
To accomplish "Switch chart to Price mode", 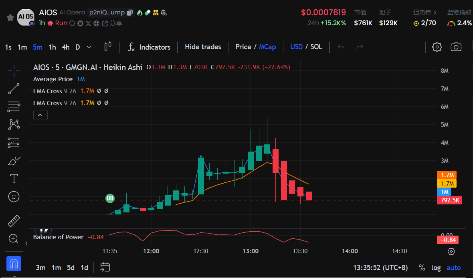I will click(x=243, y=47).
